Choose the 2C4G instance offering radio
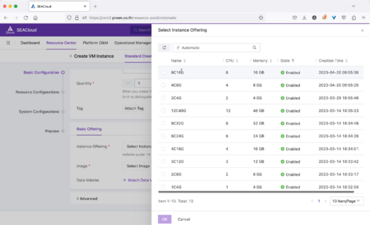The height and width of the screenshot is (225, 370). click(x=163, y=97)
